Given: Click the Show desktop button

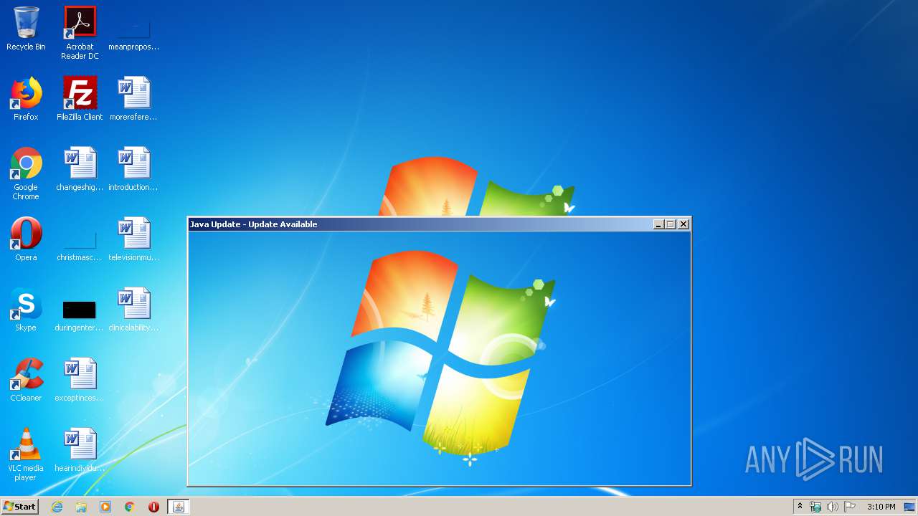Looking at the screenshot, I should pyautogui.click(x=910, y=507).
